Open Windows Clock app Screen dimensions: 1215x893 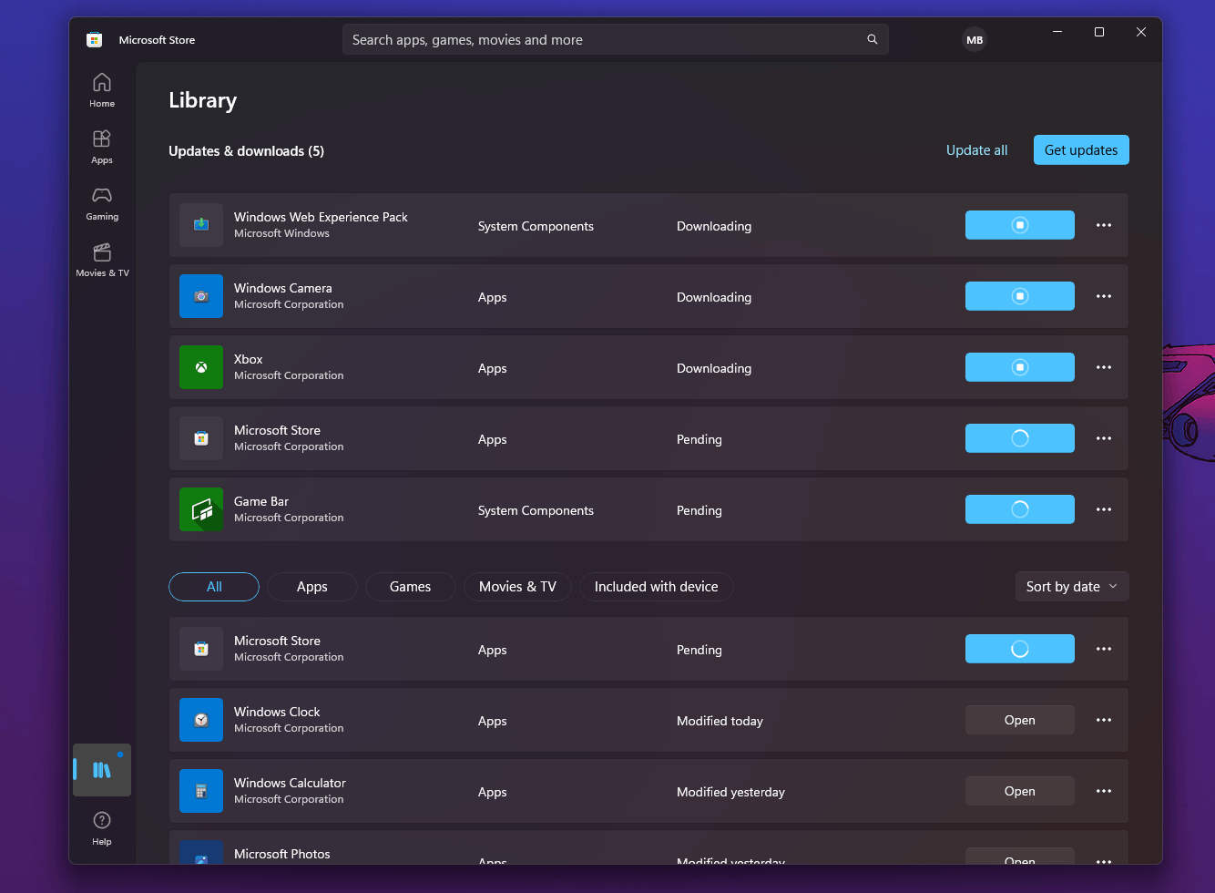(x=1020, y=720)
